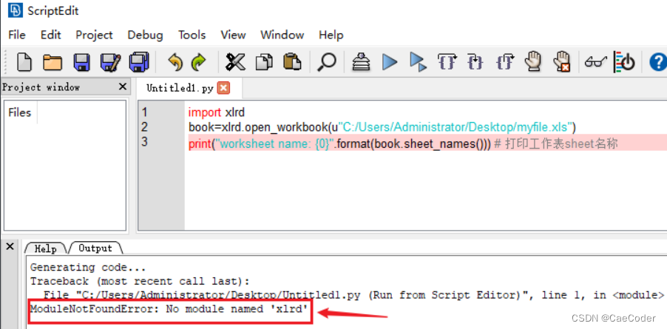Select the Output tab
The height and width of the screenshot is (329, 667).
coord(95,248)
